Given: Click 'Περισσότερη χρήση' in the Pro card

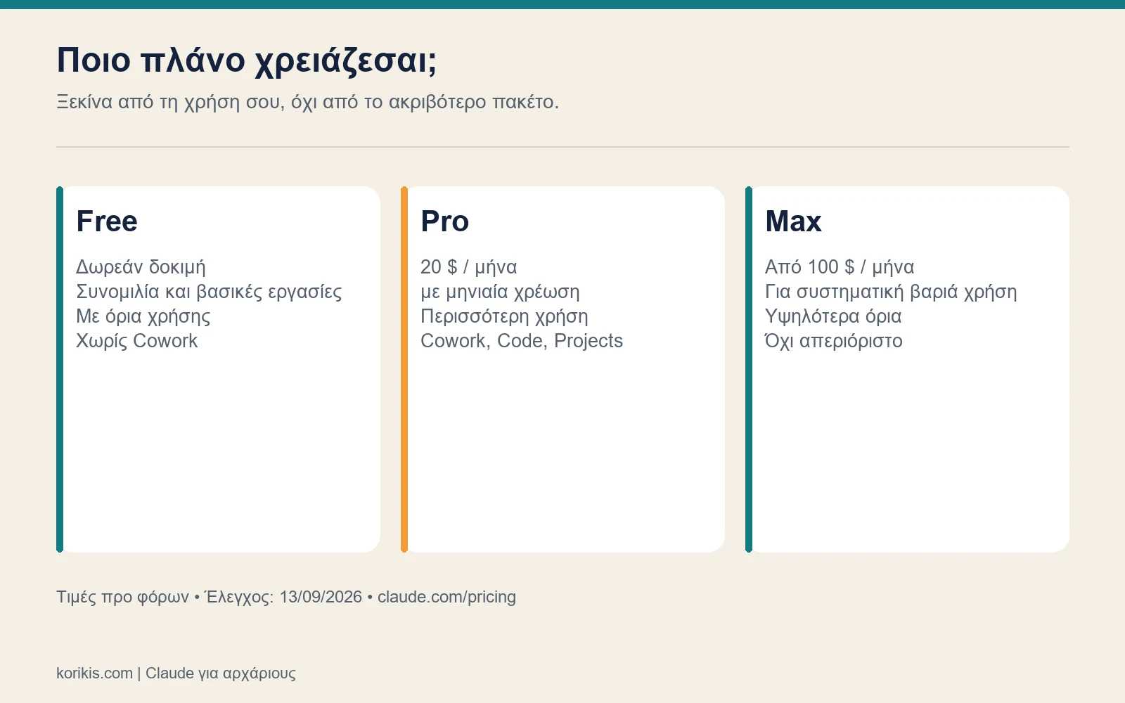Looking at the screenshot, I should coord(504,316).
